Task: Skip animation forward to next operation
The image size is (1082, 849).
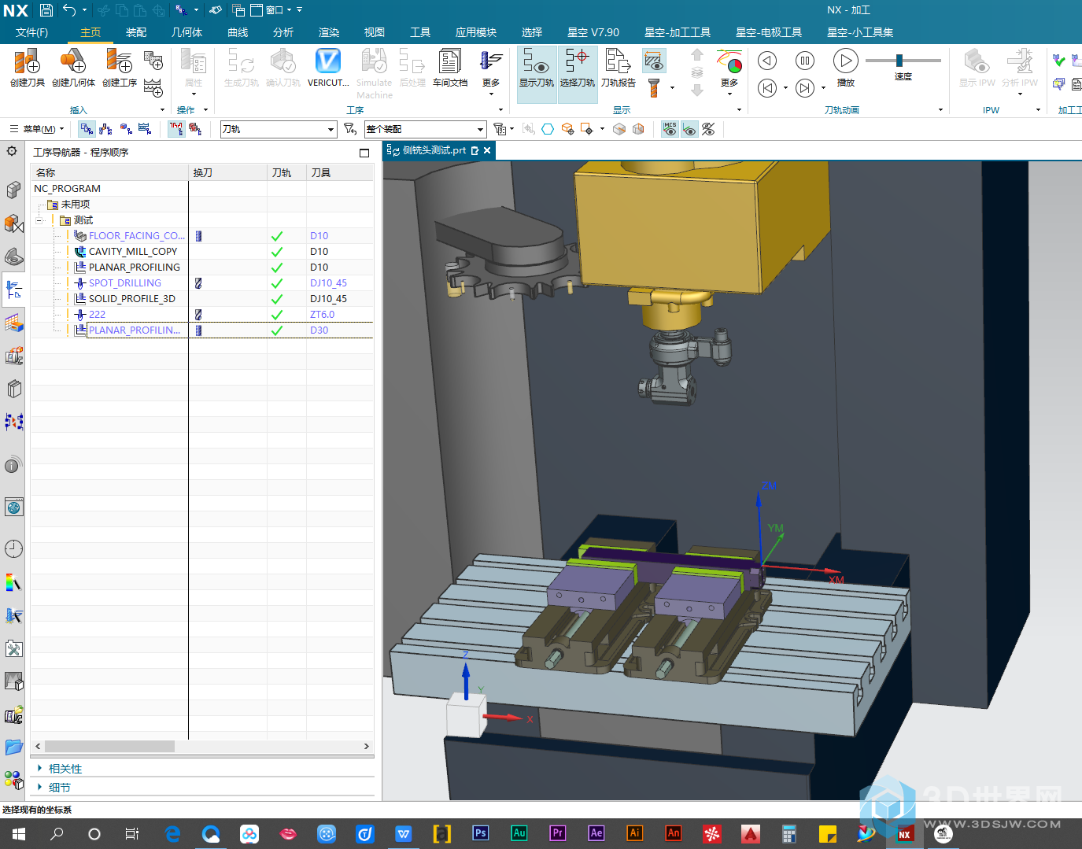Action: 804,88
